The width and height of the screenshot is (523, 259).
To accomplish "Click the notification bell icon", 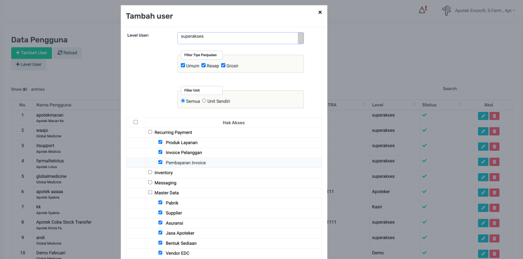I will (x=422, y=10).
